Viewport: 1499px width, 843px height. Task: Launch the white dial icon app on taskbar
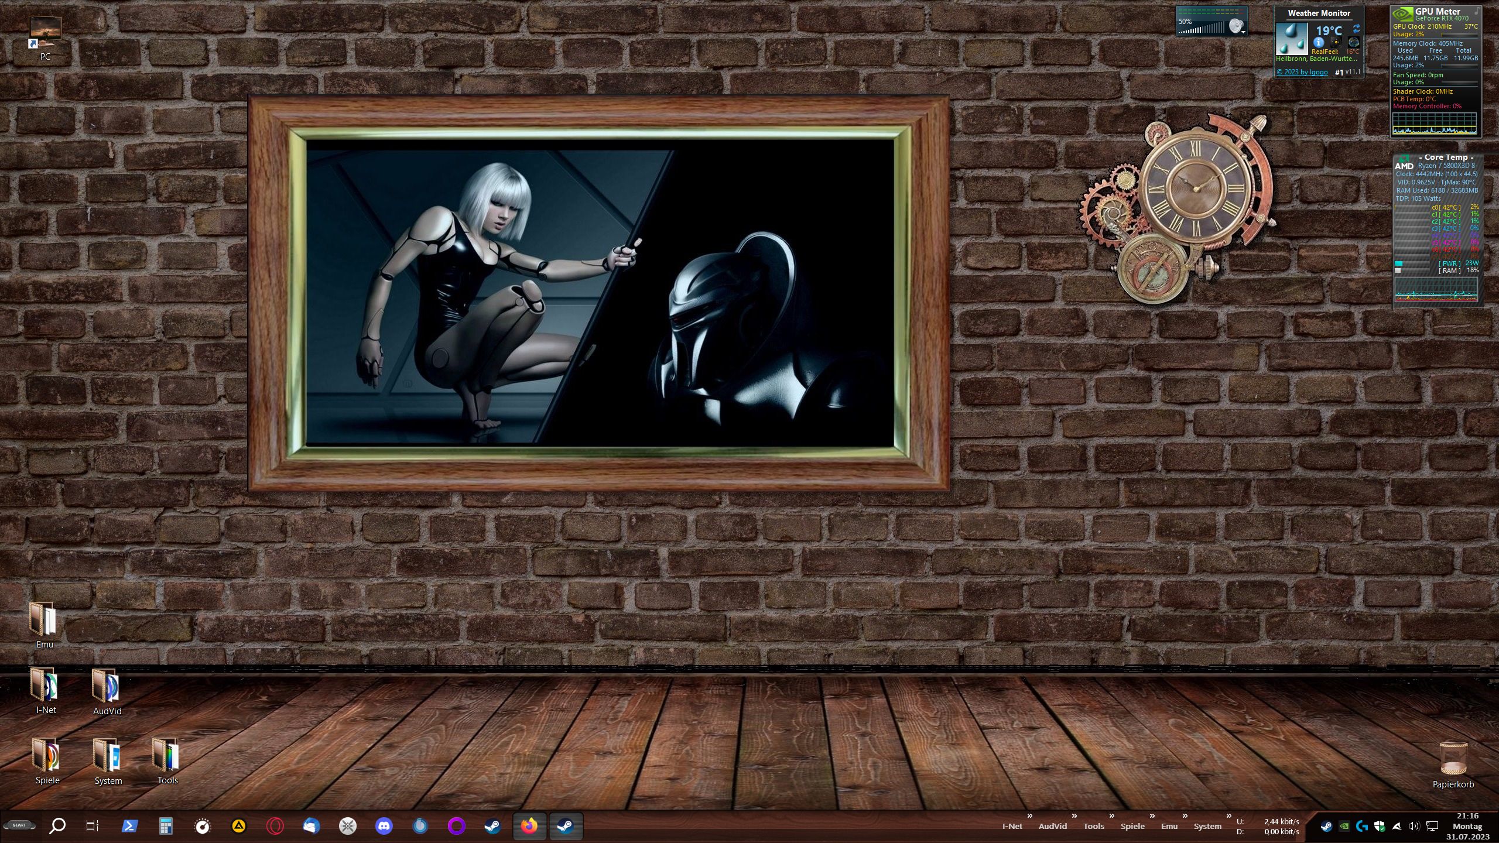(x=202, y=826)
